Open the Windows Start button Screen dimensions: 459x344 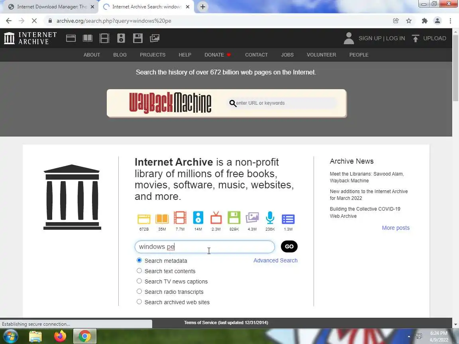pos(10,336)
